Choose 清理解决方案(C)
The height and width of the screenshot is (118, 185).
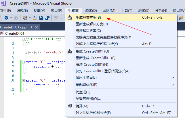[x=121, y=31]
